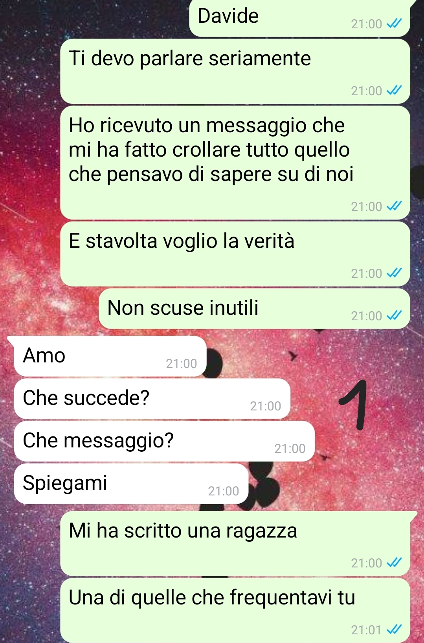
Task: Click blue ticks on 'Mi ha scritto una ragazza'
Action: (x=394, y=563)
